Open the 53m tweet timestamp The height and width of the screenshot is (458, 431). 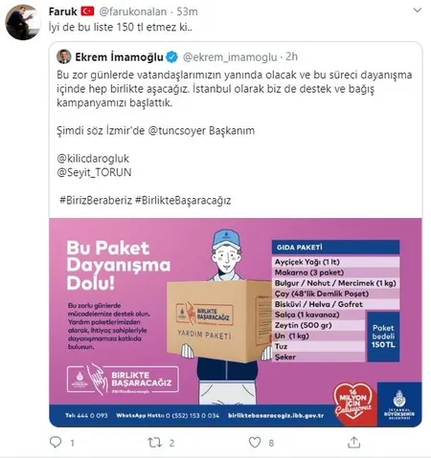[x=187, y=11]
